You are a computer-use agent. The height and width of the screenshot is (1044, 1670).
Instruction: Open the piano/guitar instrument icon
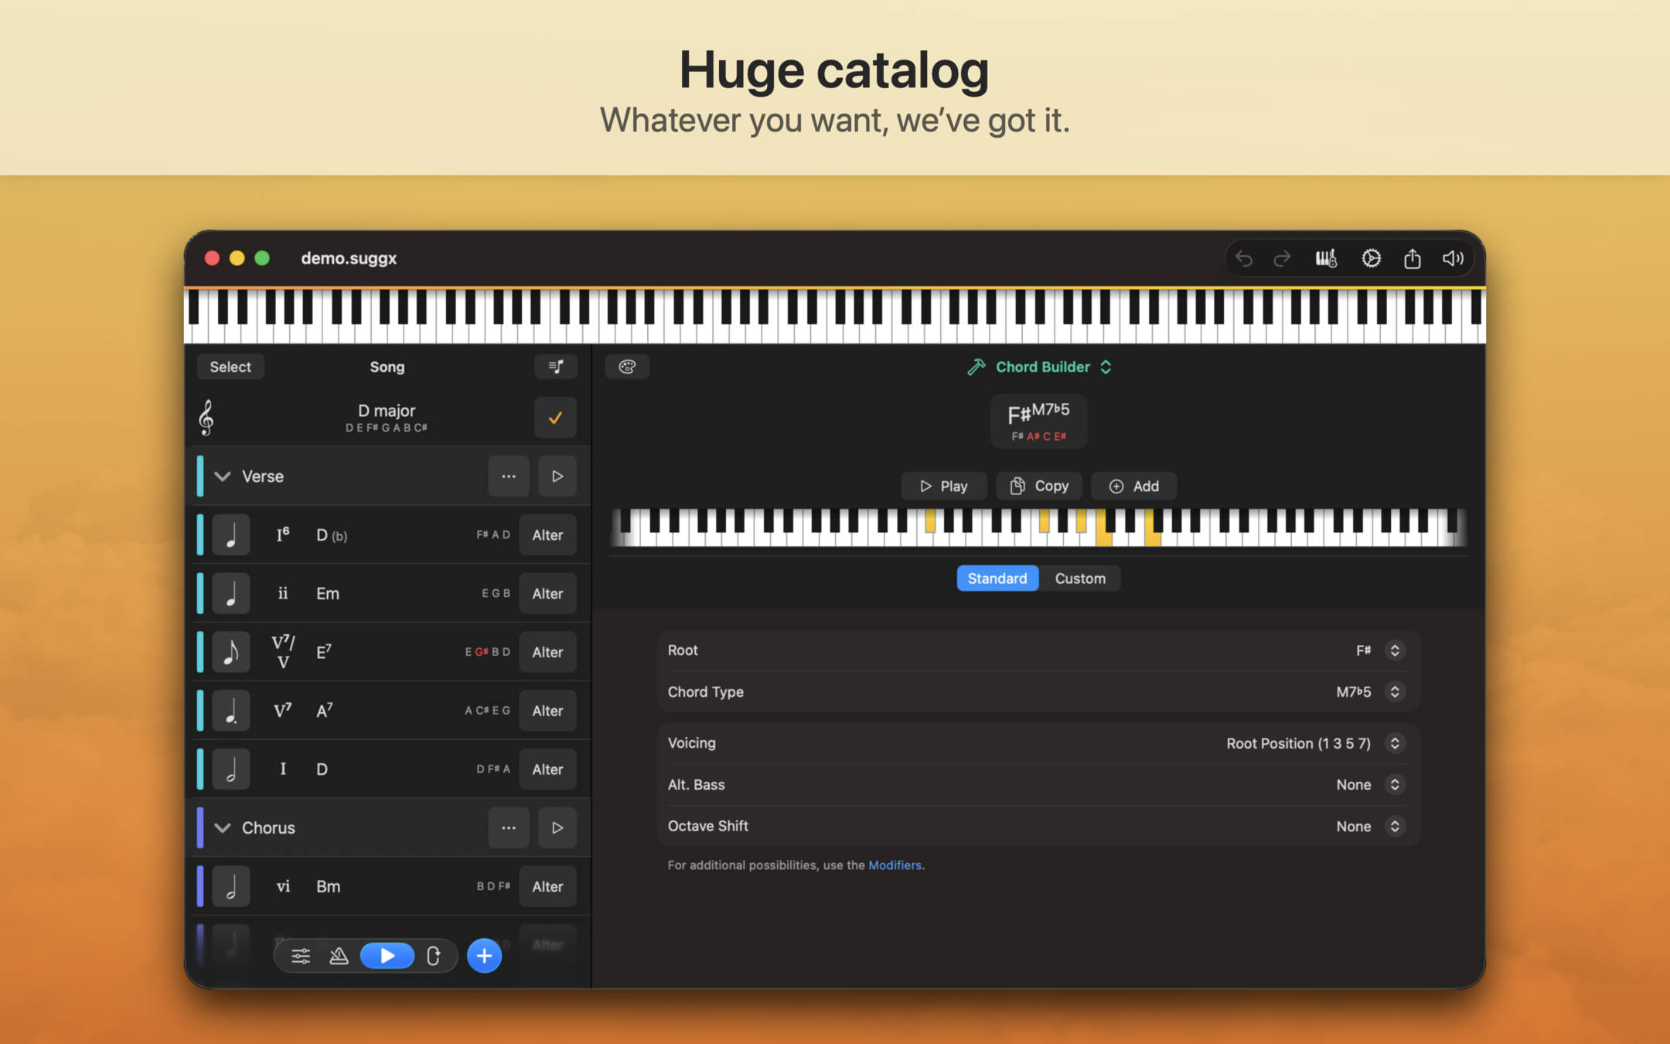click(1327, 258)
